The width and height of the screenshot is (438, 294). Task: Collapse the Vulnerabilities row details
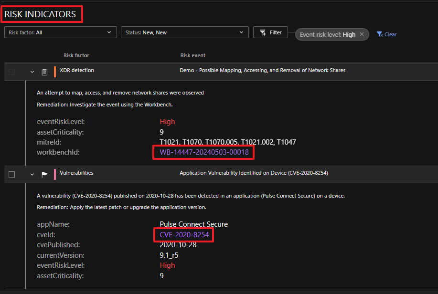(x=32, y=175)
